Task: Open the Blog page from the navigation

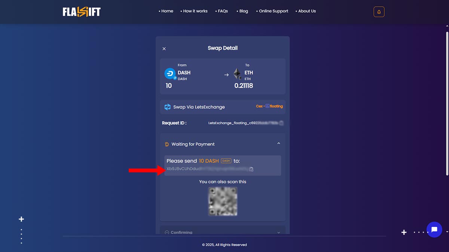Action: (x=244, y=11)
